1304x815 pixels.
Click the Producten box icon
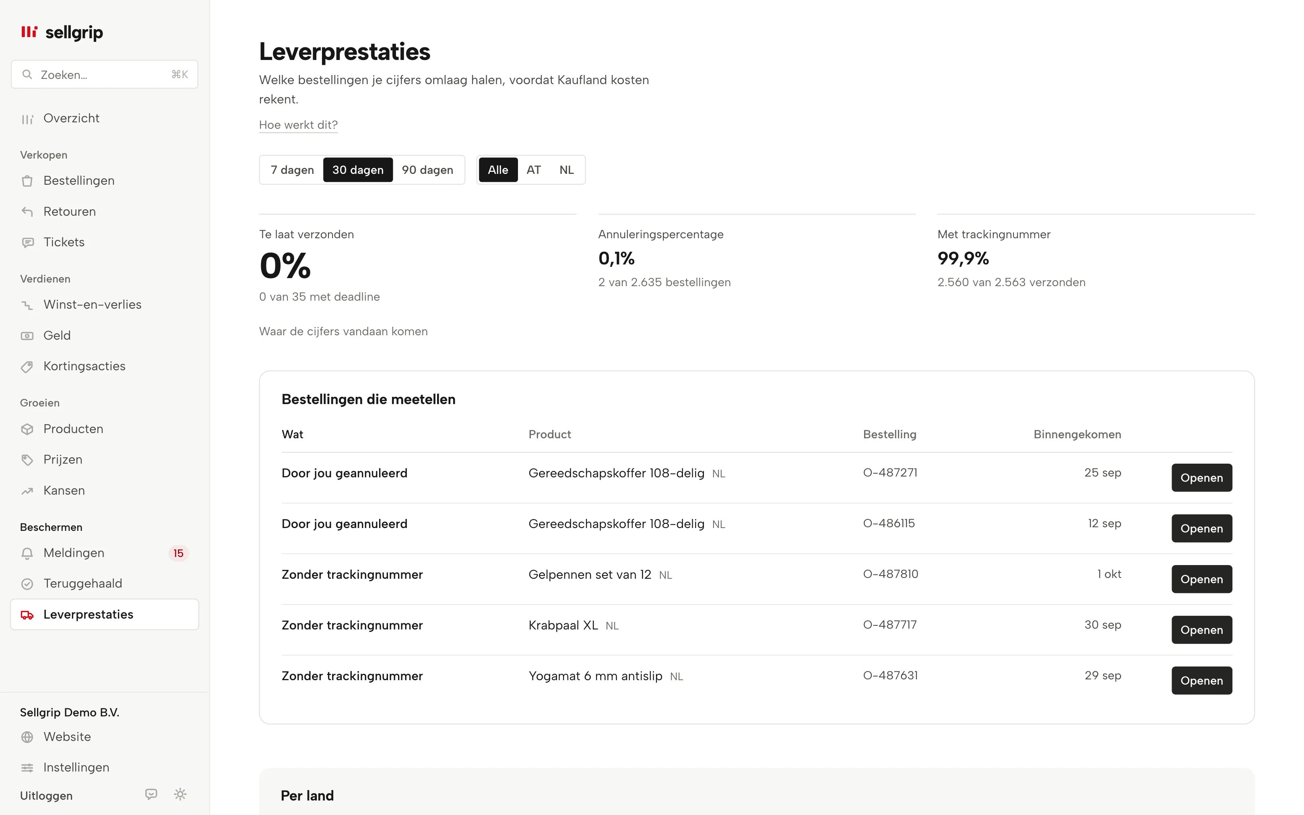27,429
